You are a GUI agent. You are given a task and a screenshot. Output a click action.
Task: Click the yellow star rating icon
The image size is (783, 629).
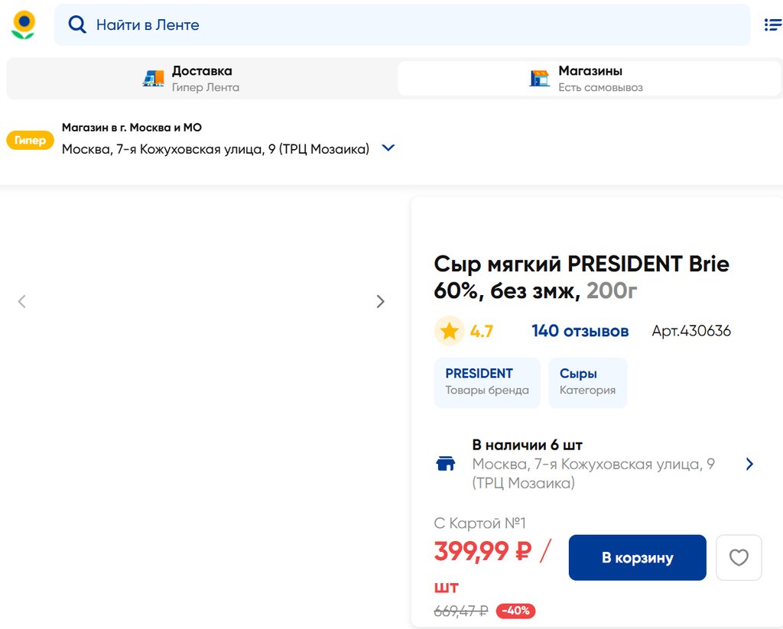click(450, 331)
